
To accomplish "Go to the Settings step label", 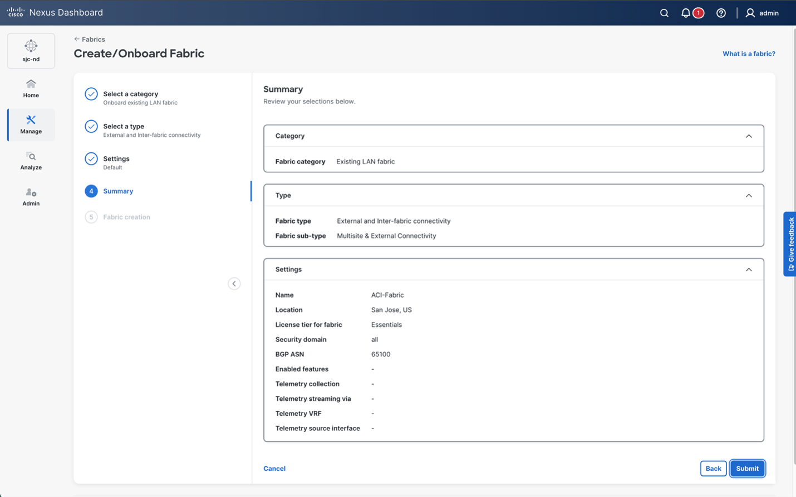I will [x=116, y=158].
